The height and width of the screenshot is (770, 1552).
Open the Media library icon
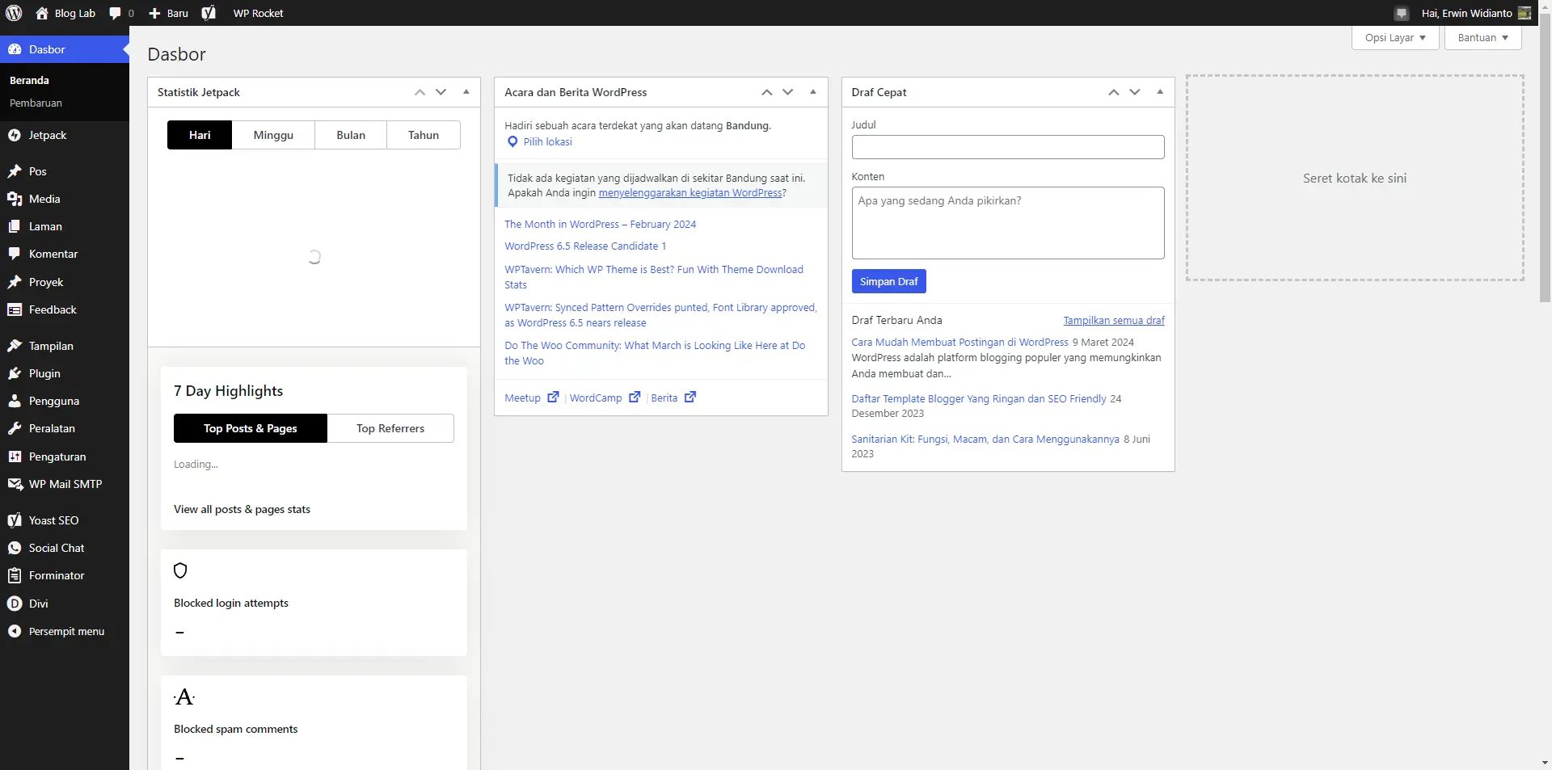point(15,199)
